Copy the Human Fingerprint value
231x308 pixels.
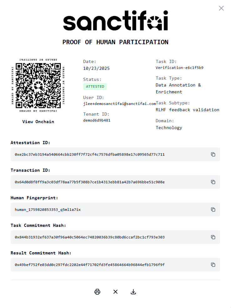[x=213, y=210]
